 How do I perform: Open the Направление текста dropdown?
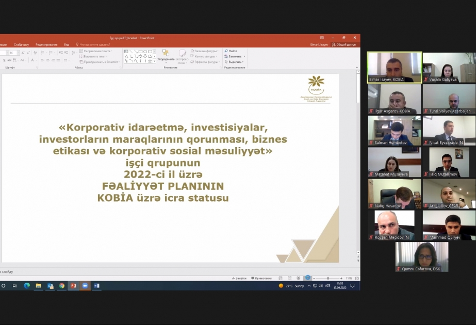click(x=95, y=51)
